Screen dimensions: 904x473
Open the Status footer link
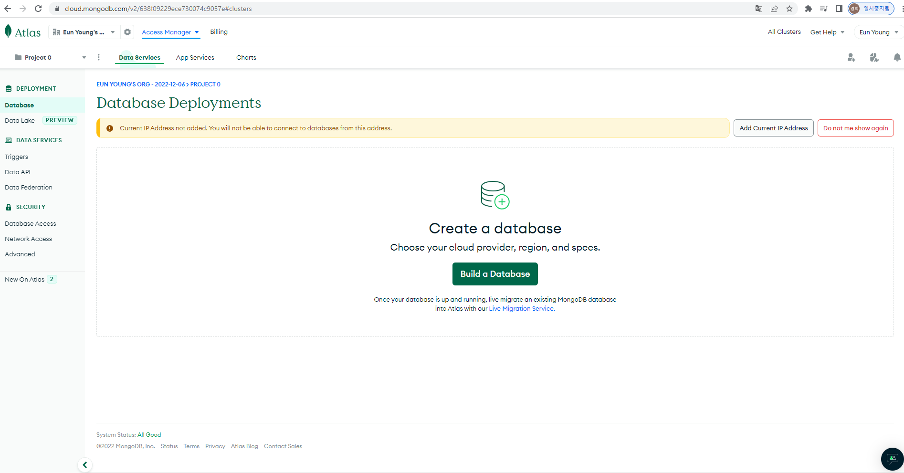click(169, 446)
